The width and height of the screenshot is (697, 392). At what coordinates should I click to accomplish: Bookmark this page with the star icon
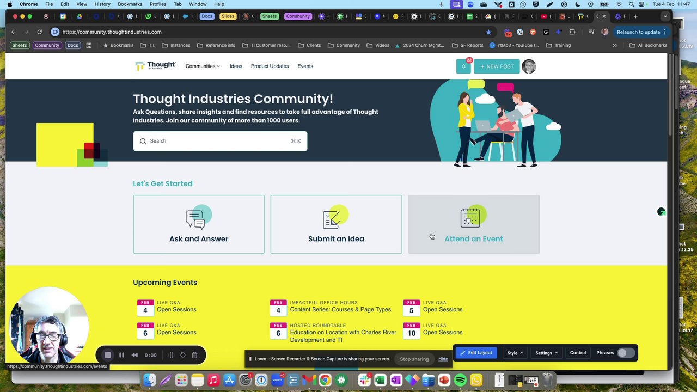click(488, 32)
